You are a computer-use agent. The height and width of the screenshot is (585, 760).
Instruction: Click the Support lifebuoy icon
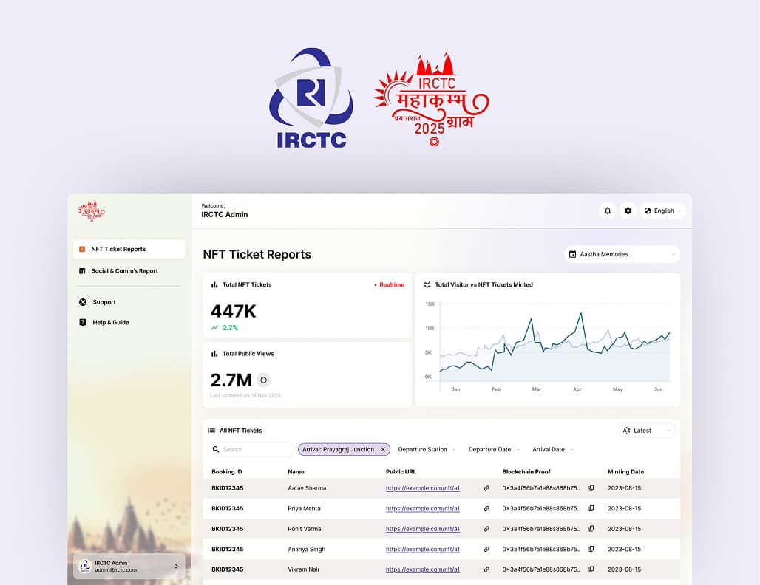point(83,302)
